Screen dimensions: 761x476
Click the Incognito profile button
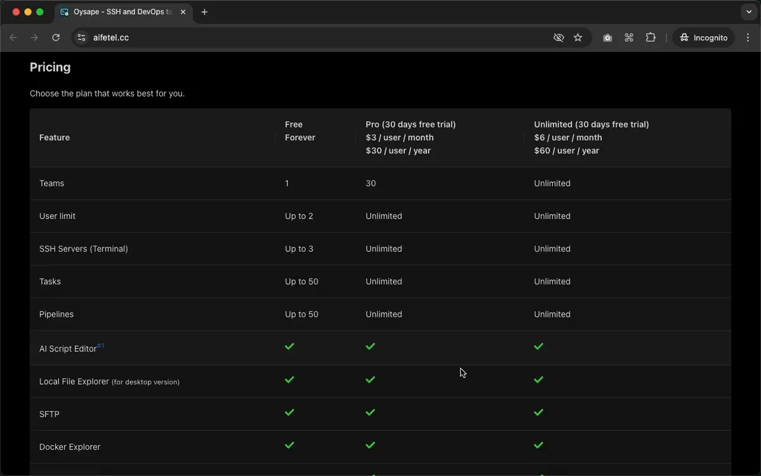click(703, 37)
